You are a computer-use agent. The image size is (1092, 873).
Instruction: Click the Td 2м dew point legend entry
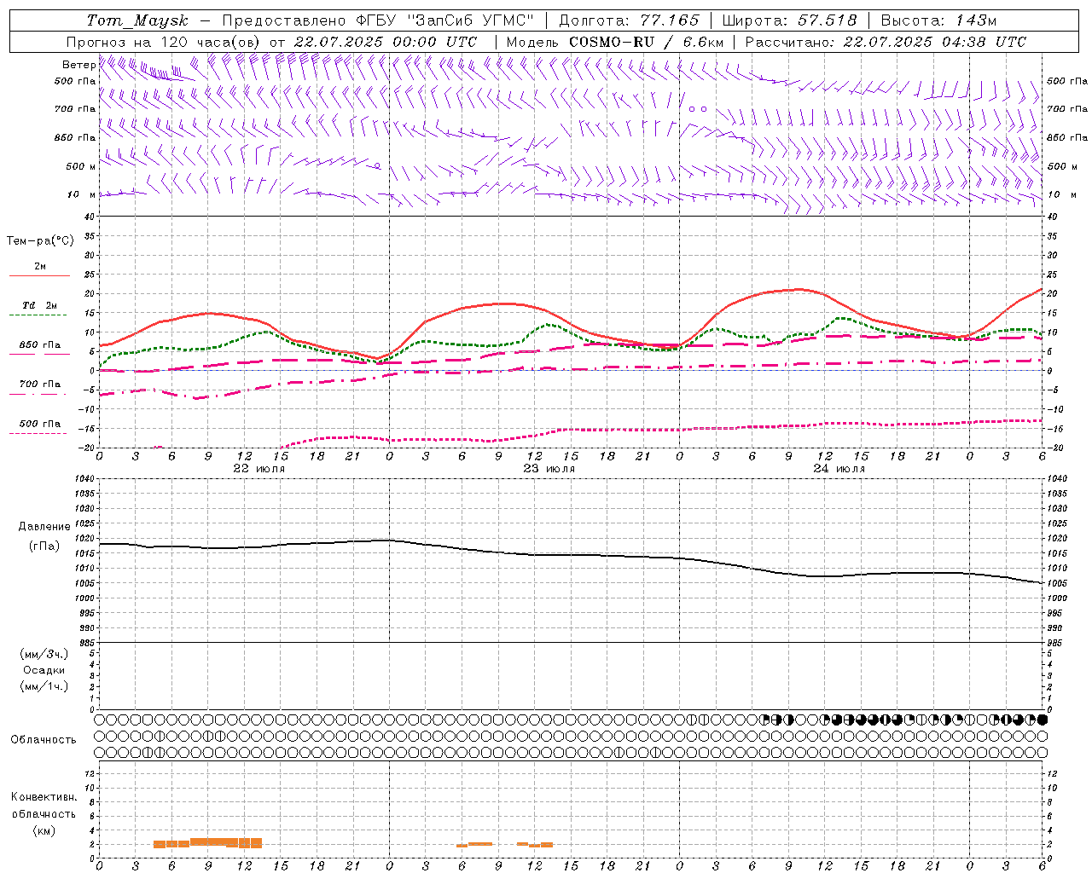click(39, 309)
